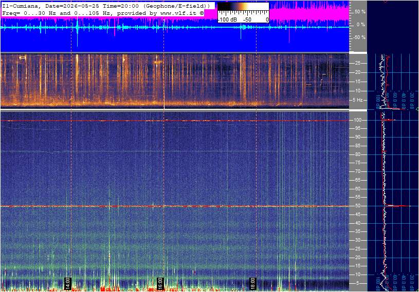Click the '100 dB' label in upper spectrum plot
Viewport: 419px width, 292px height.
(x=377, y=102)
